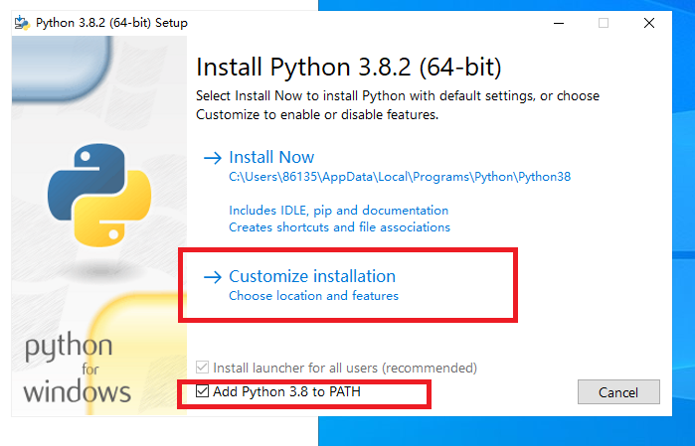
Task: Click "Includes IDLE, pip and documentation" text
Action: [338, 211]
